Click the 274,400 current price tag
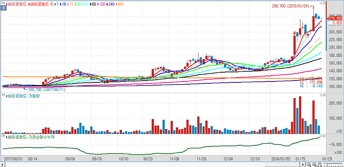Screen dimensions: 344x167 tap(334, 18)
